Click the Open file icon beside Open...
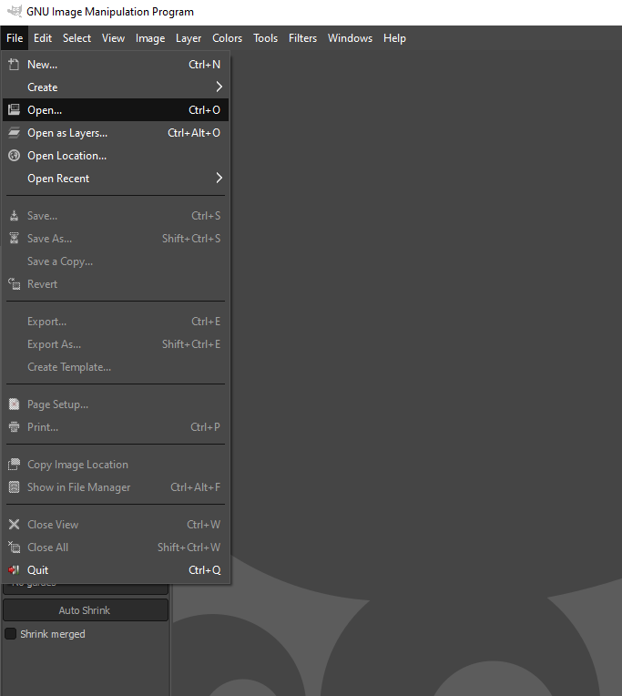Viewport: 622px width, 696px height. pos(14,109)
